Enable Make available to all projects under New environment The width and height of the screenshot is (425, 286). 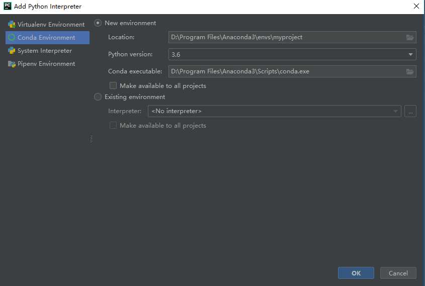tap(113, 85)
